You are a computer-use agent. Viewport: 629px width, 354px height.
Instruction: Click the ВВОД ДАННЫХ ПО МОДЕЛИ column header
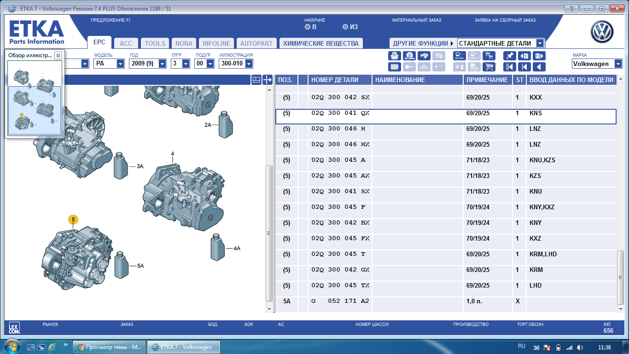coord(571,80)
